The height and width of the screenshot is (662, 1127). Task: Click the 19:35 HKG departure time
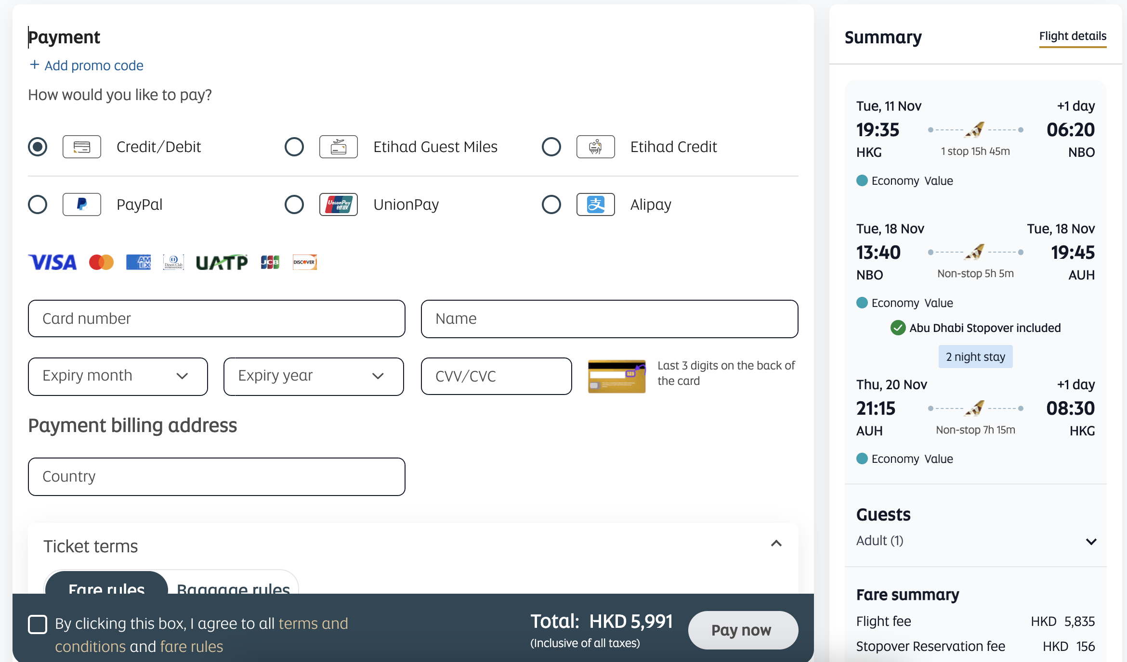(878, 130)
